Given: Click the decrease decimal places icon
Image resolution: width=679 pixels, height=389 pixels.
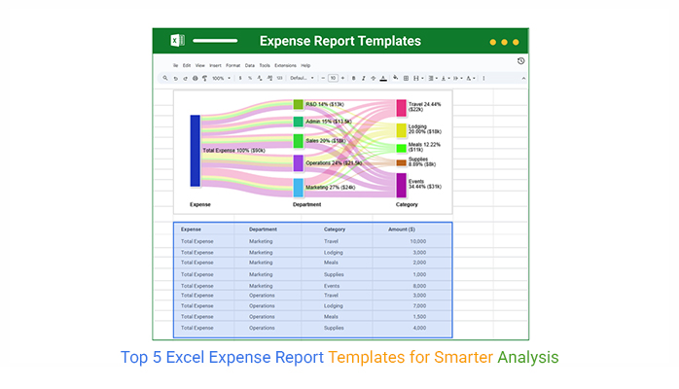Looking at the screenshot, I should coord(260,79).
